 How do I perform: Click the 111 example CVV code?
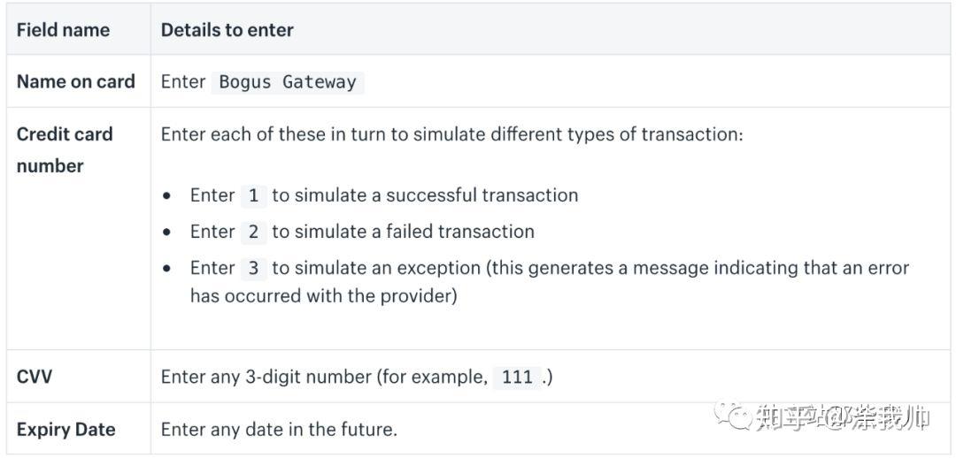517,377
